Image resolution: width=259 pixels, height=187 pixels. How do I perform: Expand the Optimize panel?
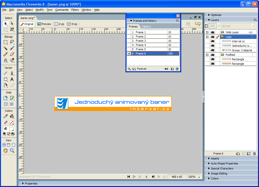(209, 15)
